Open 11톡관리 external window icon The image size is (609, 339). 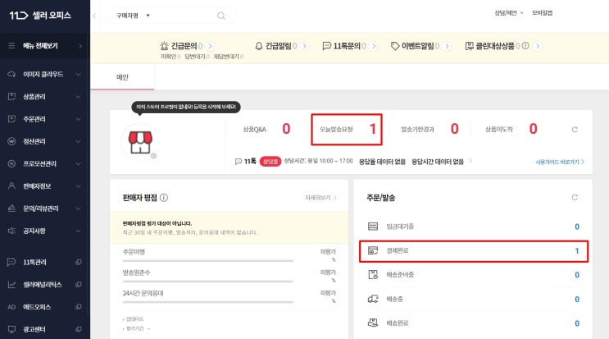(79, 262)
